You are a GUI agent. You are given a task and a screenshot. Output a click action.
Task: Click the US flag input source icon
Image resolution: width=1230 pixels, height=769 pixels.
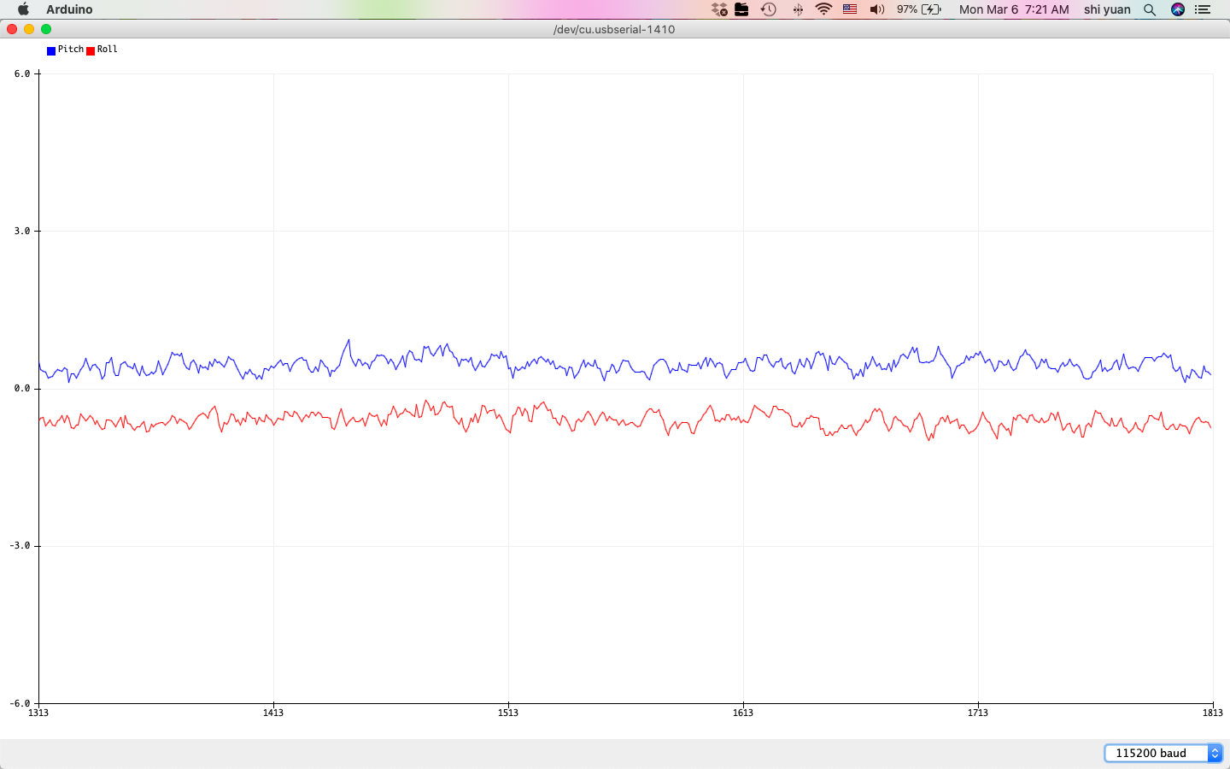850,9
